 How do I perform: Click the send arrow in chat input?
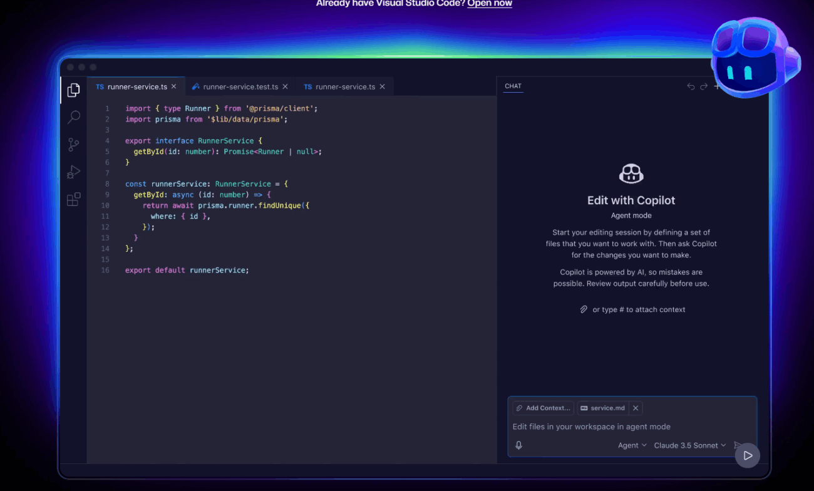tap(737, 445)
